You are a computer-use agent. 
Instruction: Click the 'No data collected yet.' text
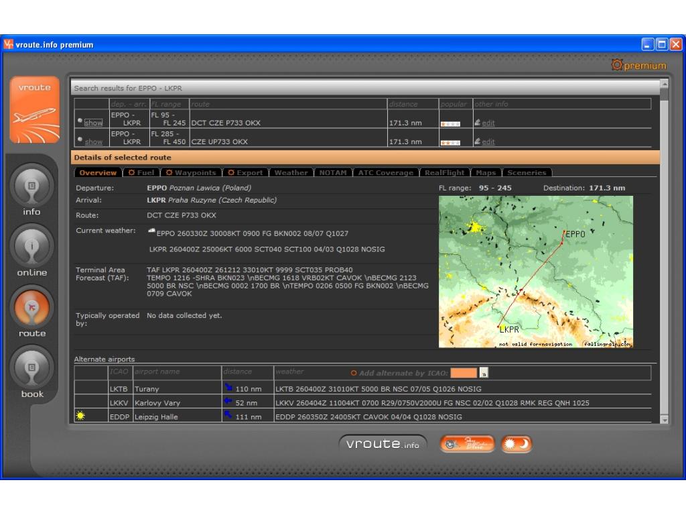[184, 315]
